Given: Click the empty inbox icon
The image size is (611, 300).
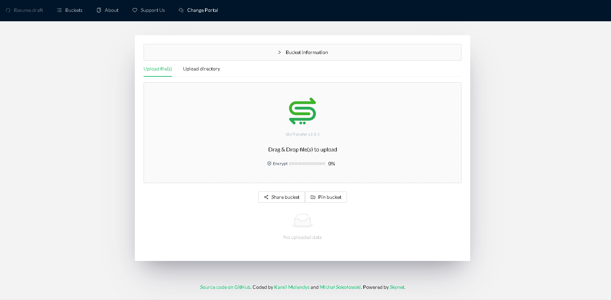Looking at the screenshot, I should coord(303,221).
